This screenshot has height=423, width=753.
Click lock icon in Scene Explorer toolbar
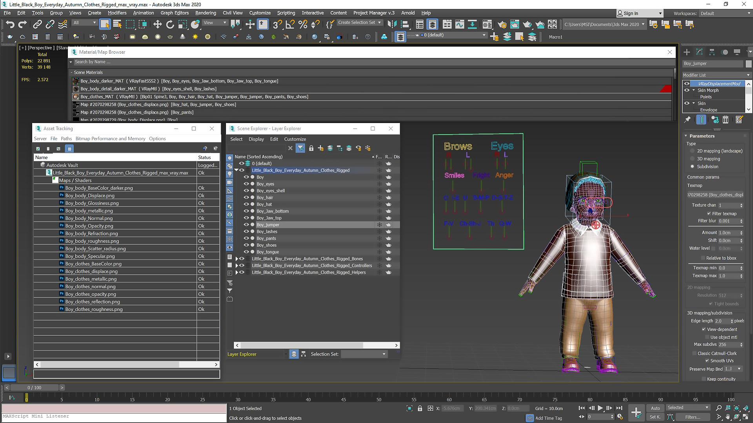point(311,148)
